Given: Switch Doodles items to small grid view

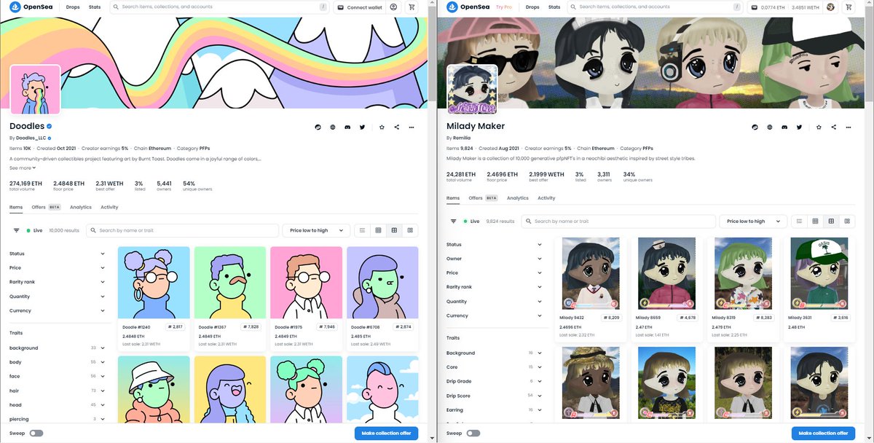Looking at the screenshot, I should point(378,230).
